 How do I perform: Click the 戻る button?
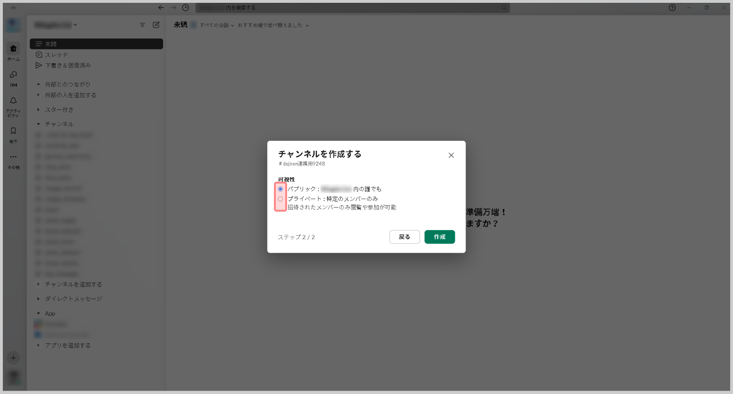click(x=404, y=237)
